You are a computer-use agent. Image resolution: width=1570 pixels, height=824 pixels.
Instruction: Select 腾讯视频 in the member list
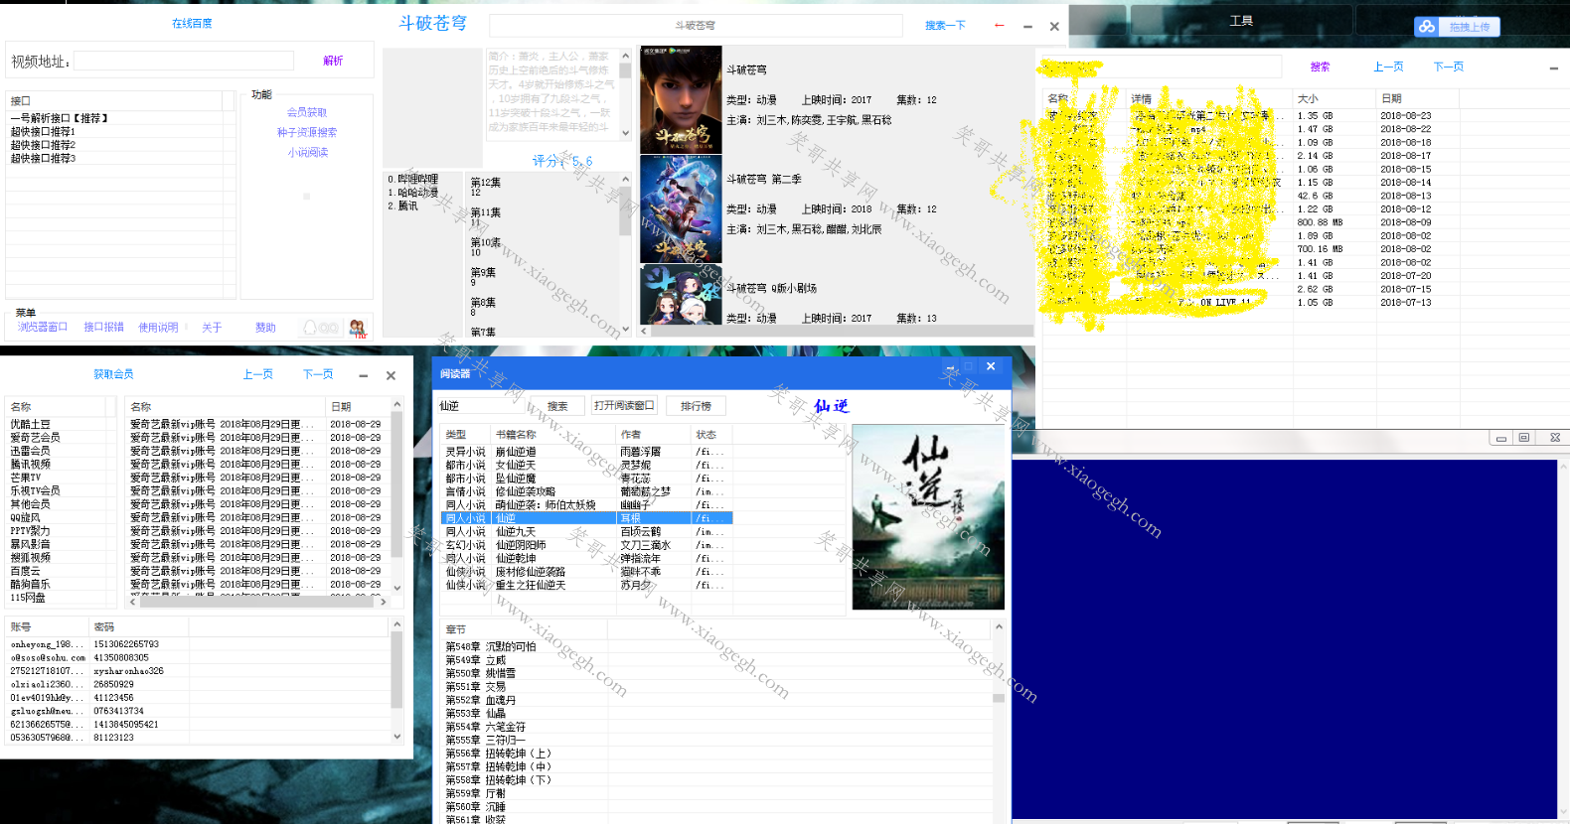point(31,464)
